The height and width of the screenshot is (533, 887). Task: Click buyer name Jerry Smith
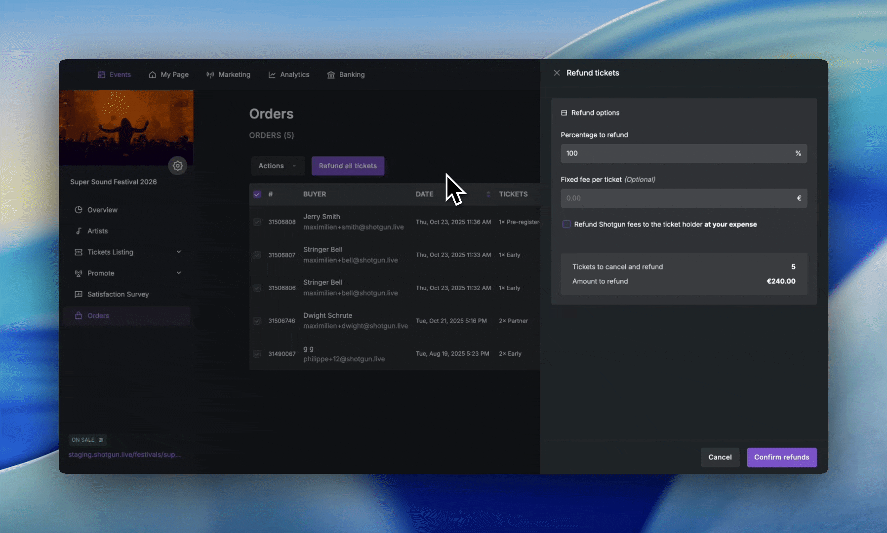click(x=322, y=217)
